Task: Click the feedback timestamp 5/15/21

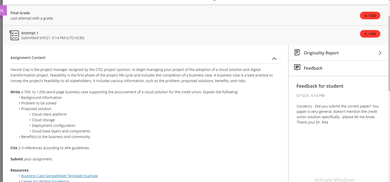Action: tap(310, 96)
